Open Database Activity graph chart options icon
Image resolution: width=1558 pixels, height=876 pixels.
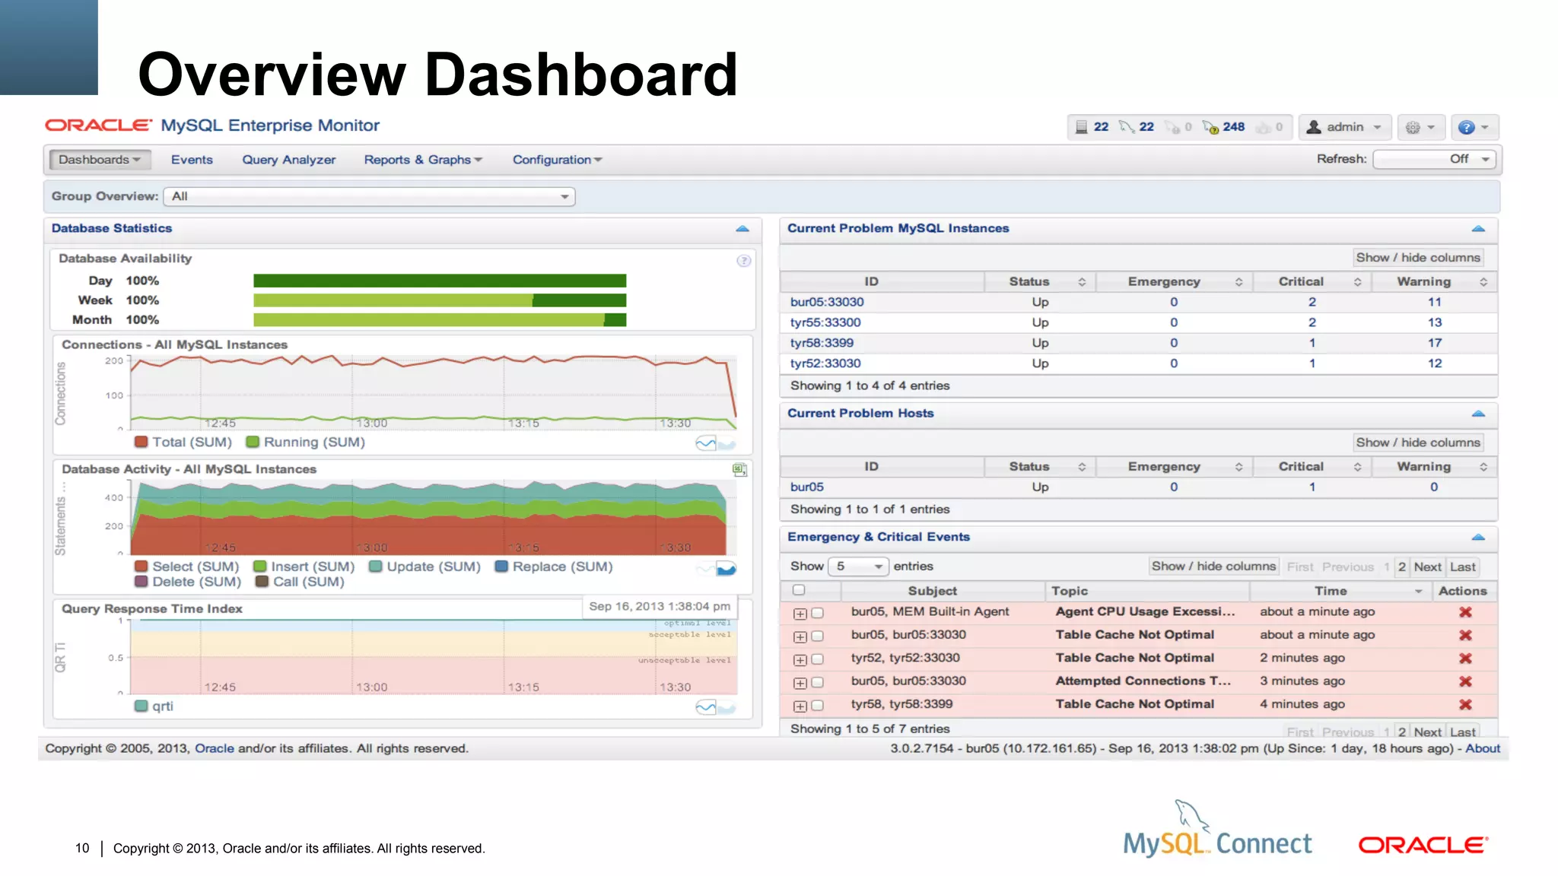[715, 569]
